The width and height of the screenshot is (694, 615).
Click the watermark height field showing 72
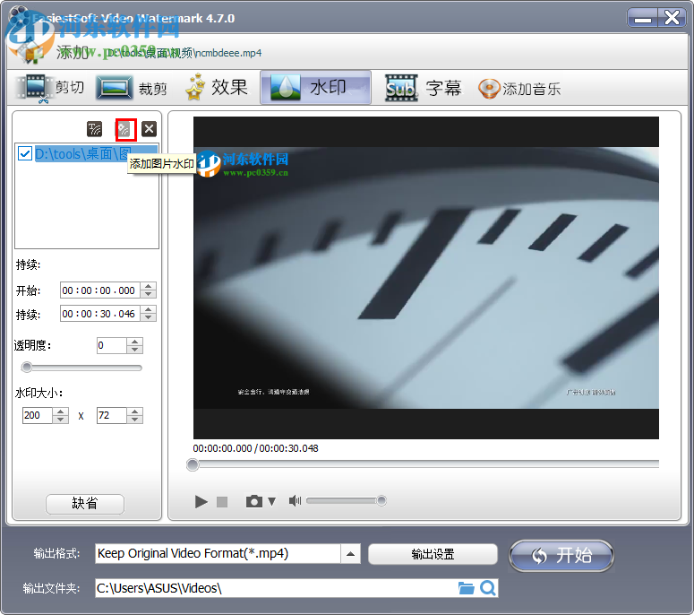(112, 416)
